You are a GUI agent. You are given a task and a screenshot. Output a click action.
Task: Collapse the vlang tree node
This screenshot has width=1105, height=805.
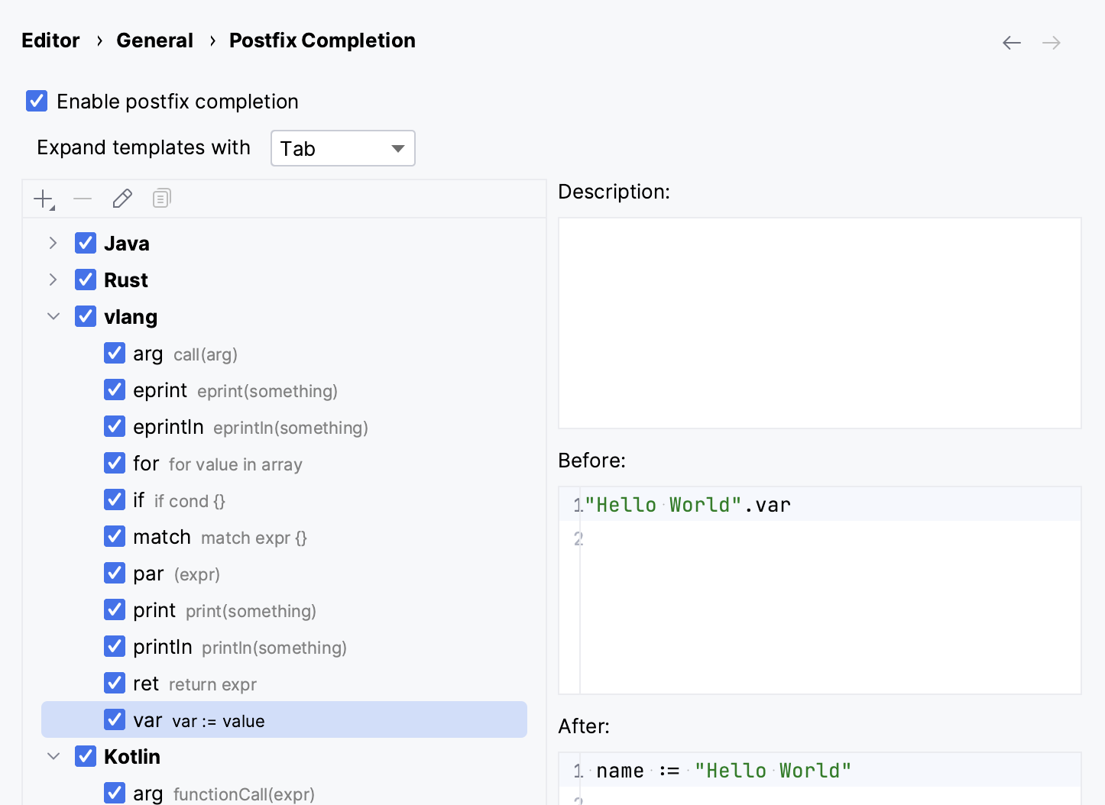tap(53, 316)
